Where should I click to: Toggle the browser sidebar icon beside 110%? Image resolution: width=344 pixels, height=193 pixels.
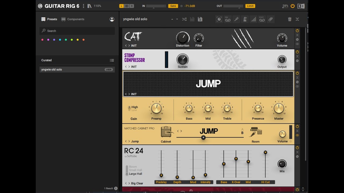click(x=89, y=6)
